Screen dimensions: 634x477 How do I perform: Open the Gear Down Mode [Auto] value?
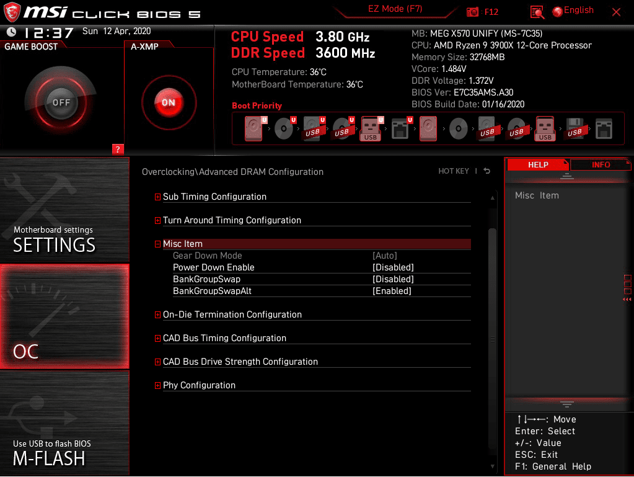click(x=384, y=256)
